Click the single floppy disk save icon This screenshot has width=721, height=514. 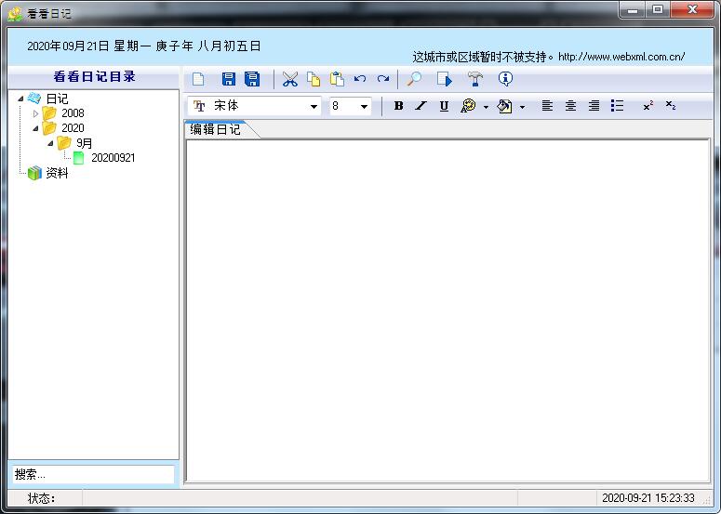tap(228, 80)
